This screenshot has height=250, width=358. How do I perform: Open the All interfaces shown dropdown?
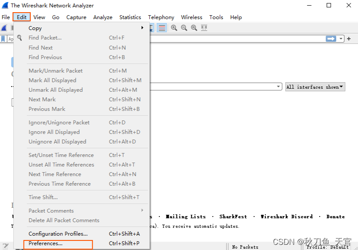315,87
